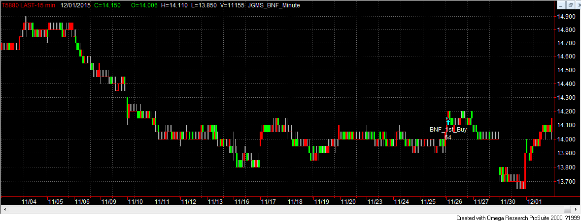Click the 11/04 date axis label
581x221 pixels.
point(29,201)
